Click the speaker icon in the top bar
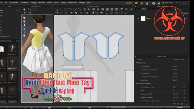This screenshot has height=109, width=194. click(142, 3)
